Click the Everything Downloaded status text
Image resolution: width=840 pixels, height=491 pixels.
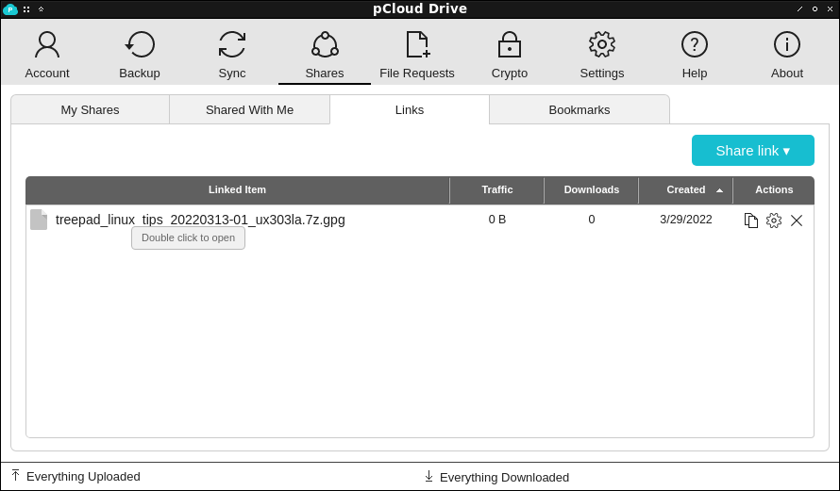point(504,477)
